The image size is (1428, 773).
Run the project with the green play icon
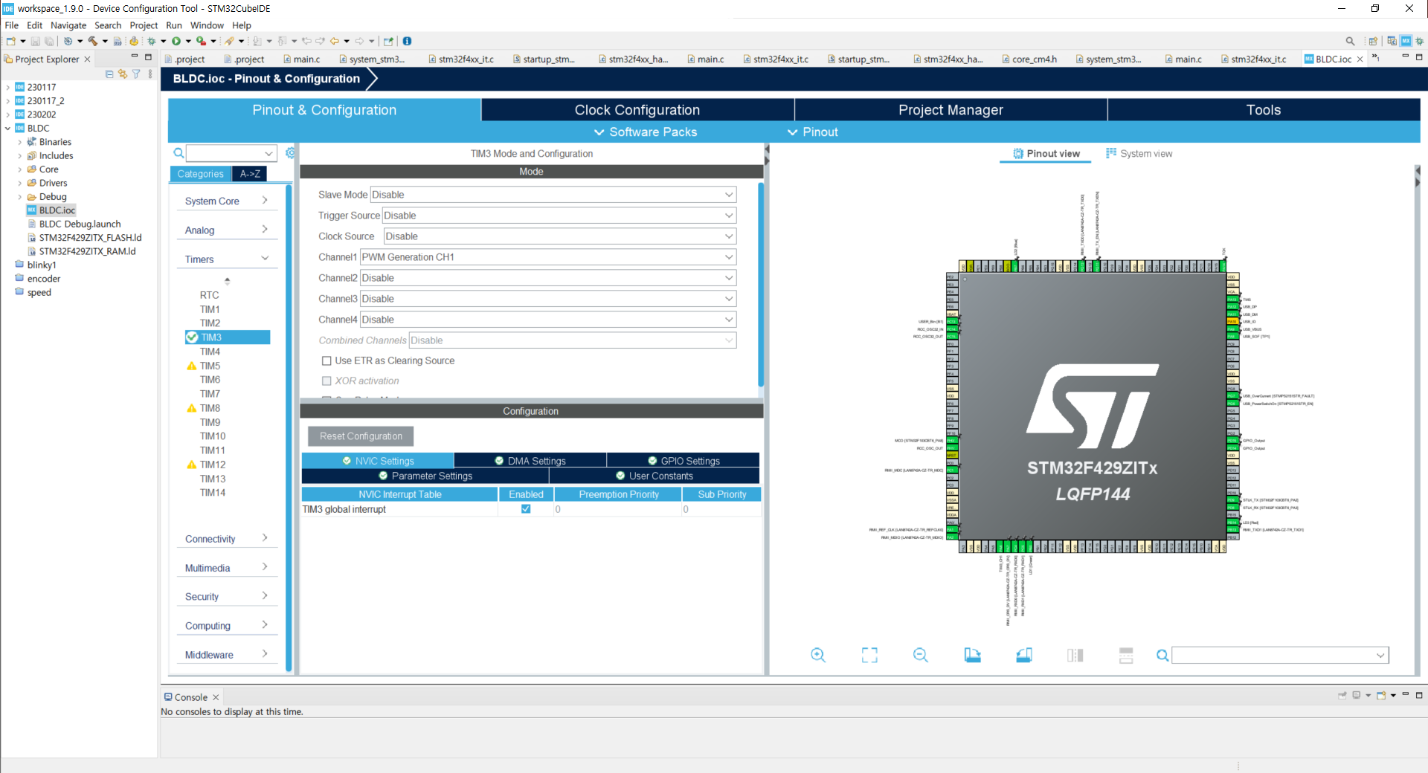(x=176, y=41)
